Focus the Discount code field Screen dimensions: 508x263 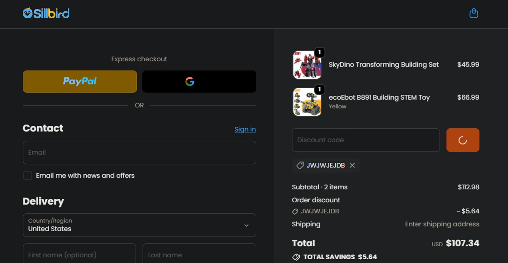tap(366, 140)
